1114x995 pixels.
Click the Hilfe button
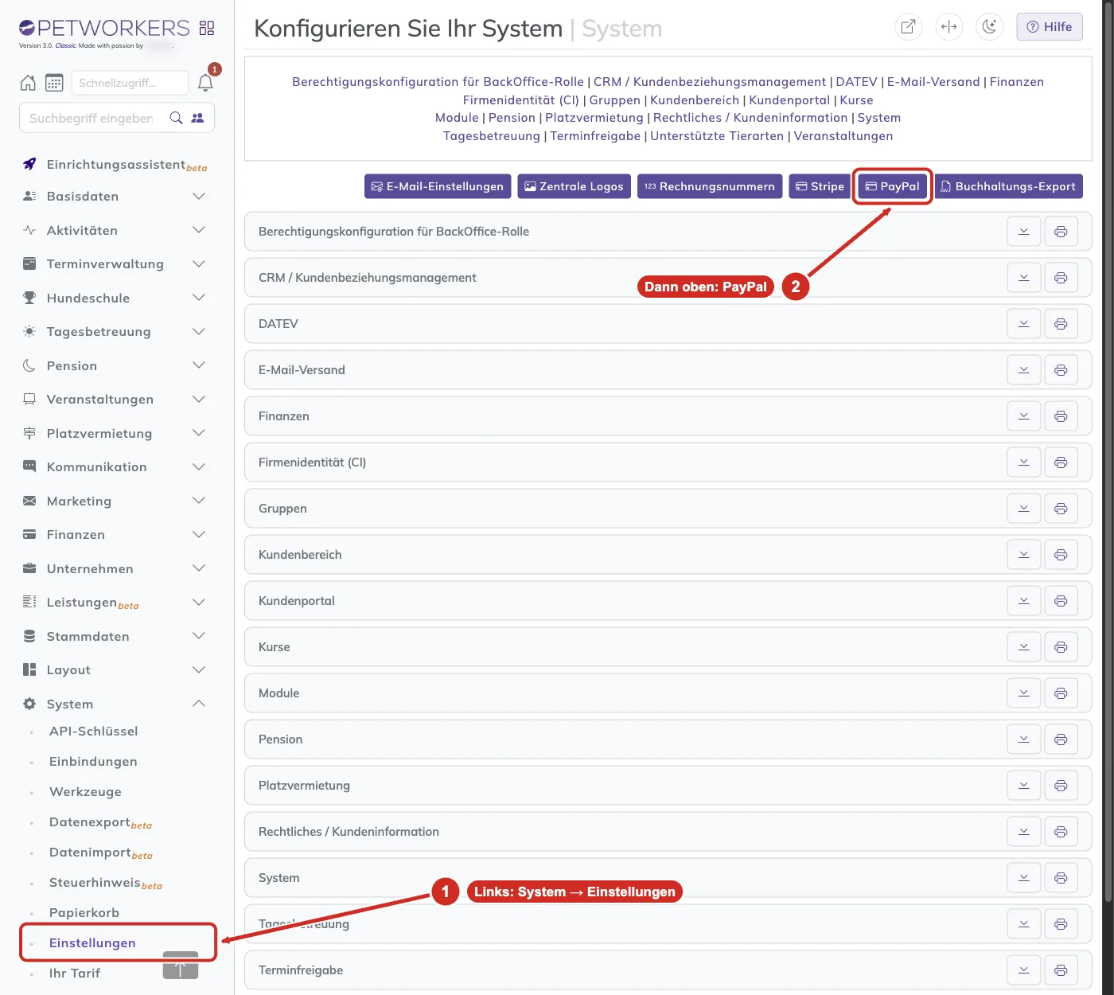1050,26
